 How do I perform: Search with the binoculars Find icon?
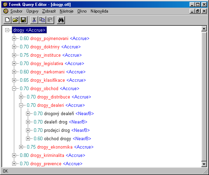point(61,20)
